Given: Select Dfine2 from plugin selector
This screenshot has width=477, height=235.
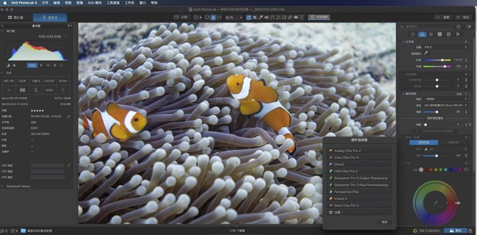Looking at the screenshot, I should [360, 165].
